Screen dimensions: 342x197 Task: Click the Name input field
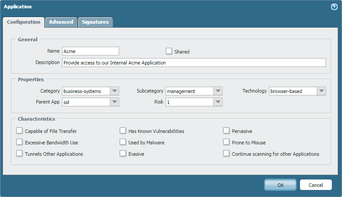click(90, 51)
